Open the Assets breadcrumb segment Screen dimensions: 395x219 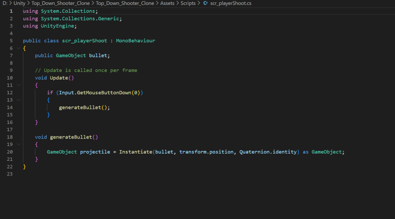(x=167, y=3)
